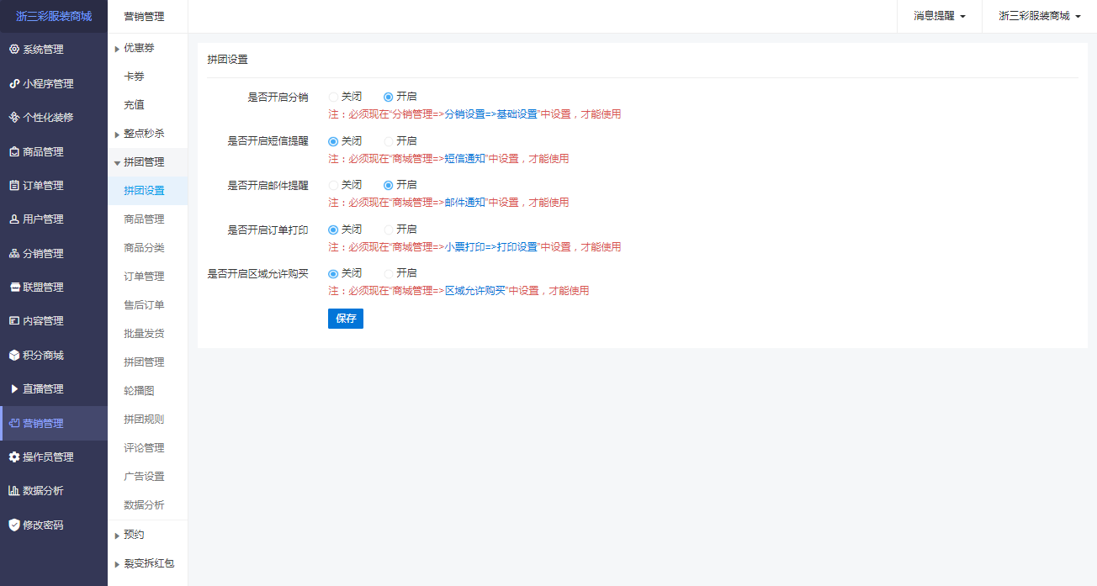The width and height of the screenshot is (1097, 586).
Task: Set 是否开启订单打印 to 关闭
Action: [333, 230]
